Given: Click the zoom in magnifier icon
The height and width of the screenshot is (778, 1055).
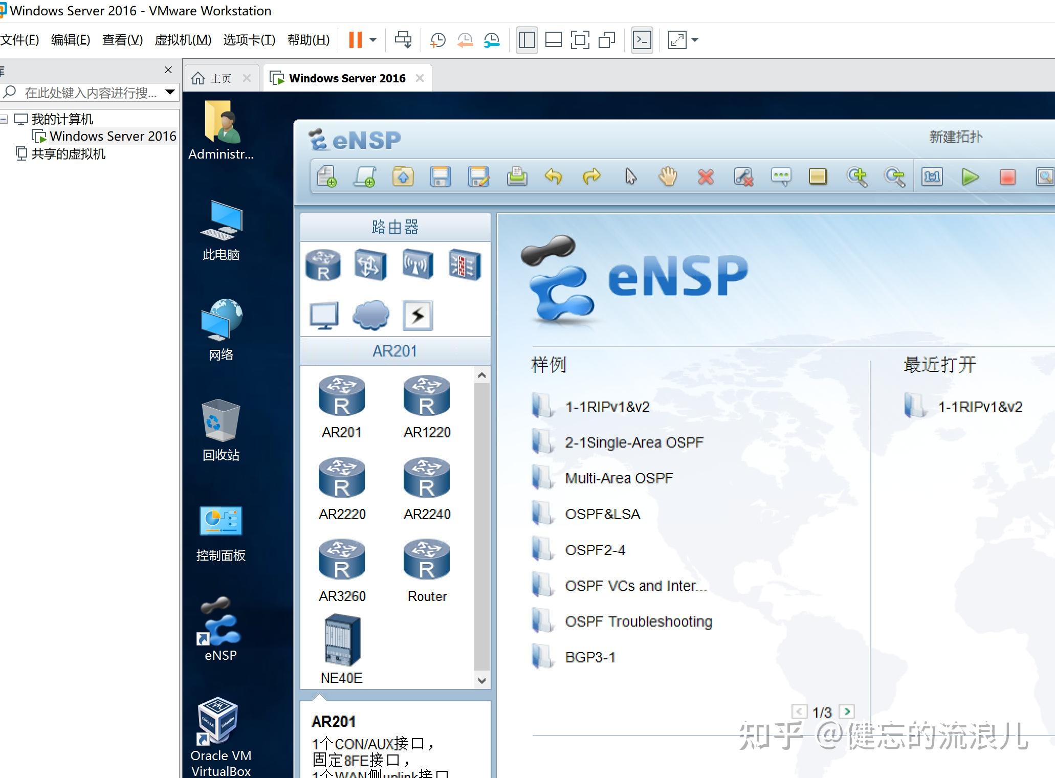Looking at the screenshot, I should point(856,177).
